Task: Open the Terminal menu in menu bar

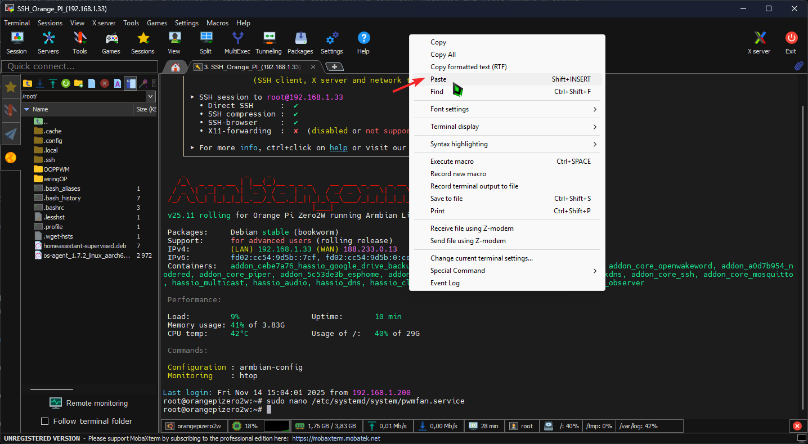Action: pyautogui.click(x=17, y=23)
